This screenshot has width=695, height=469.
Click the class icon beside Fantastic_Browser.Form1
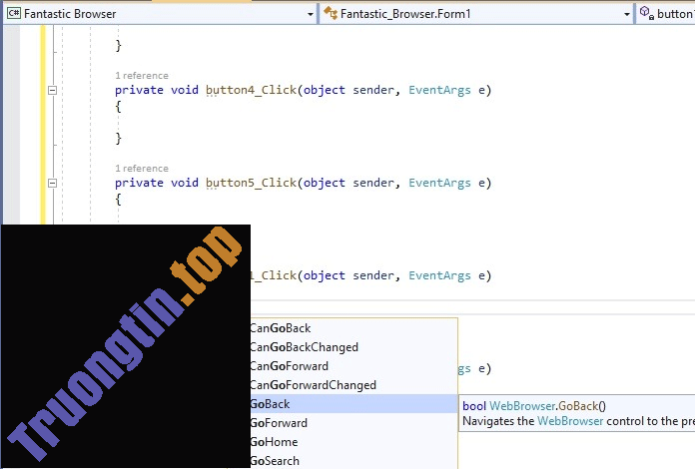pyautogui.click(x=330, y=14)
